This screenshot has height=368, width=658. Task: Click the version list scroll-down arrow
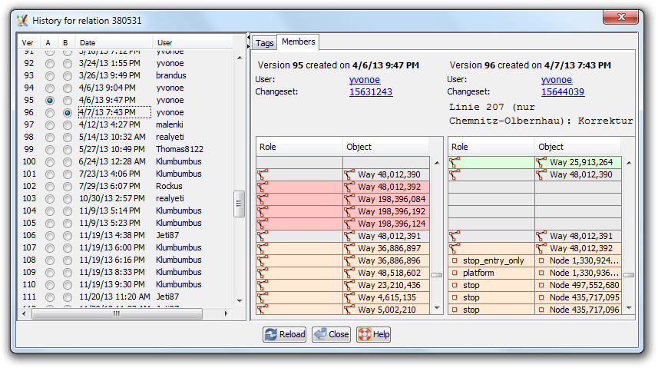[x=240, y=301]
